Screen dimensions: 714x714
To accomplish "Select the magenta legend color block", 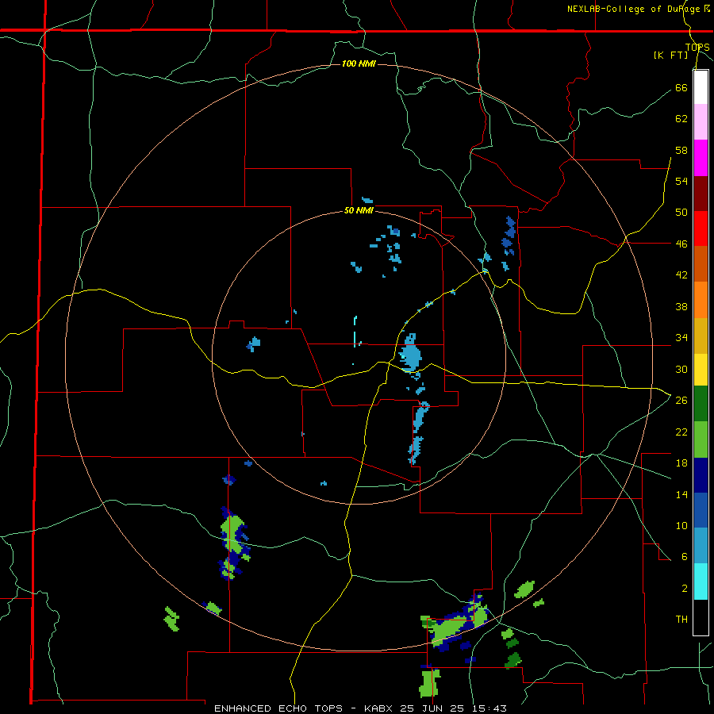I will pyautogui.click(x=701, y=158).
